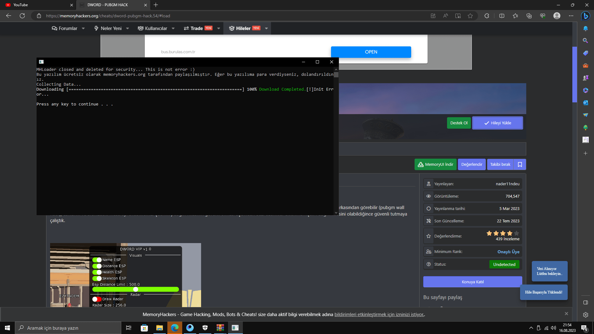Screen dimensions: 594x334
Task: Open Edge sidebar notifications bell
Action: pyautogui.click(x=586, y=28)
